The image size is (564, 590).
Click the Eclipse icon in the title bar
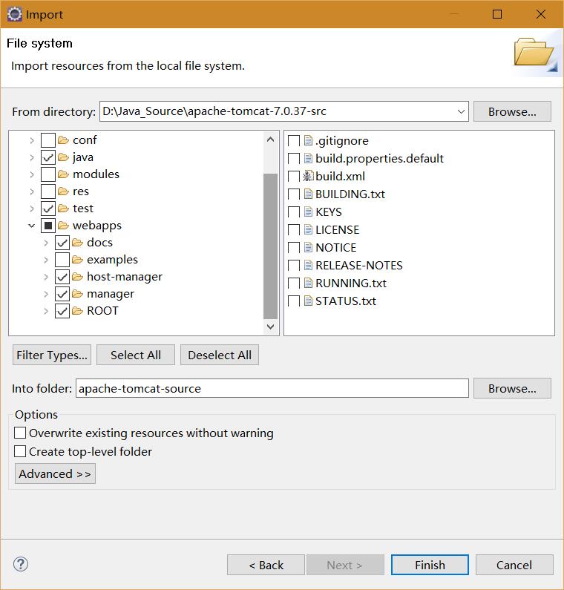(15, 14)
